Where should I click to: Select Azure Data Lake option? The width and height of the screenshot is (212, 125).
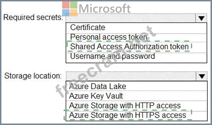click(137, 86)
